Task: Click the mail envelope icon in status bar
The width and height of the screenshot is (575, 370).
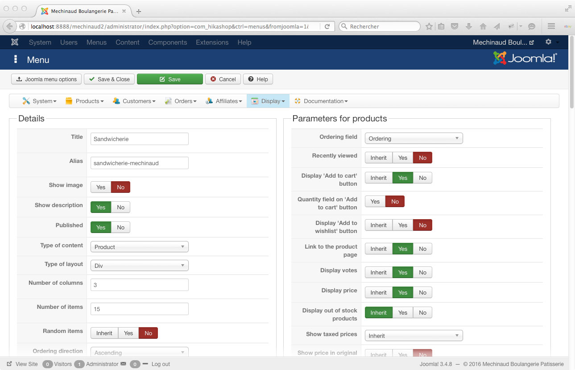Action: click(123, 364)
